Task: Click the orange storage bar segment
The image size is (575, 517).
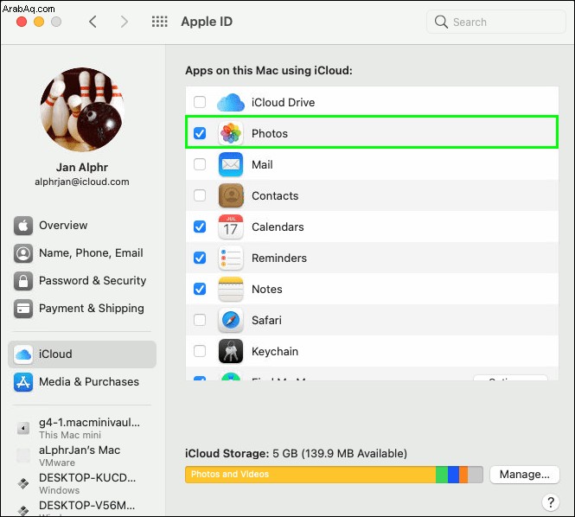Action: point(463,475)
